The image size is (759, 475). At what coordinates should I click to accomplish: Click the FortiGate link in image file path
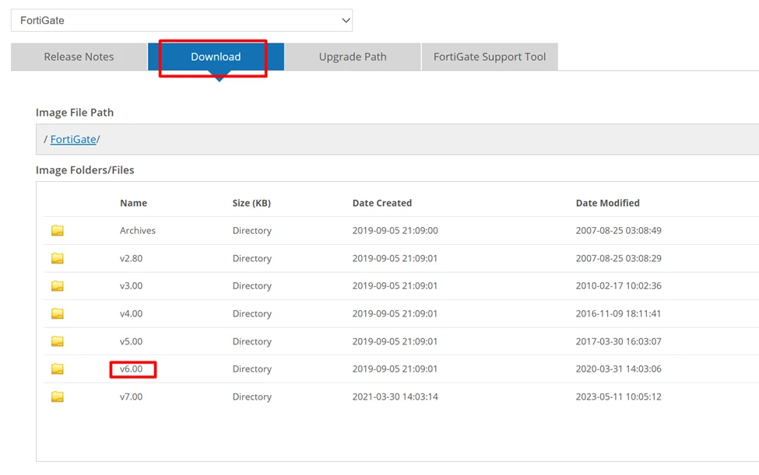point(73,139)
